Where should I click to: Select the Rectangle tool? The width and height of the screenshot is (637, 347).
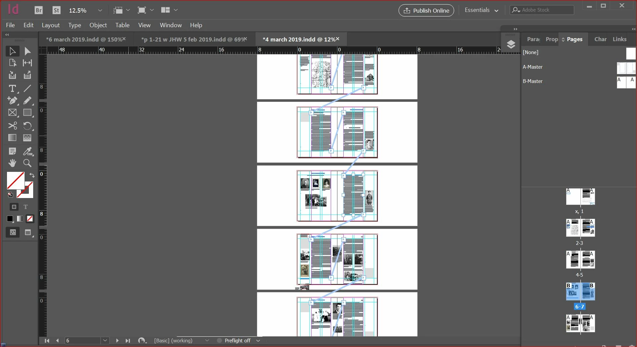[27, 113]
